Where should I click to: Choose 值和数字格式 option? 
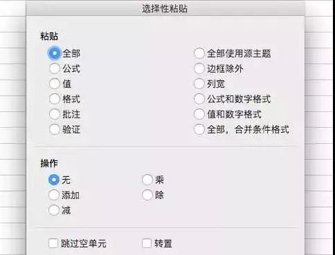(199, 114)
